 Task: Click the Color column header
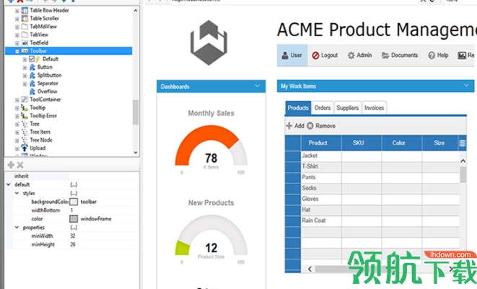pos(402,143)
